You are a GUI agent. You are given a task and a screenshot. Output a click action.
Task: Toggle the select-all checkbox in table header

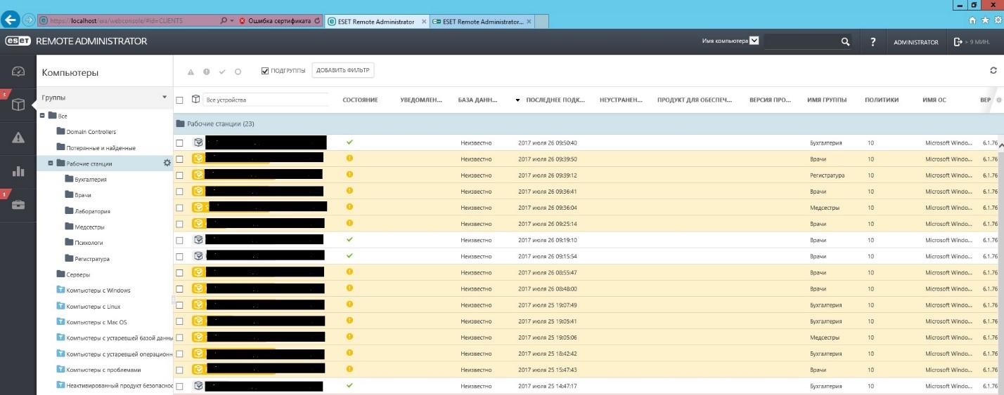click(x=179, y=100)
